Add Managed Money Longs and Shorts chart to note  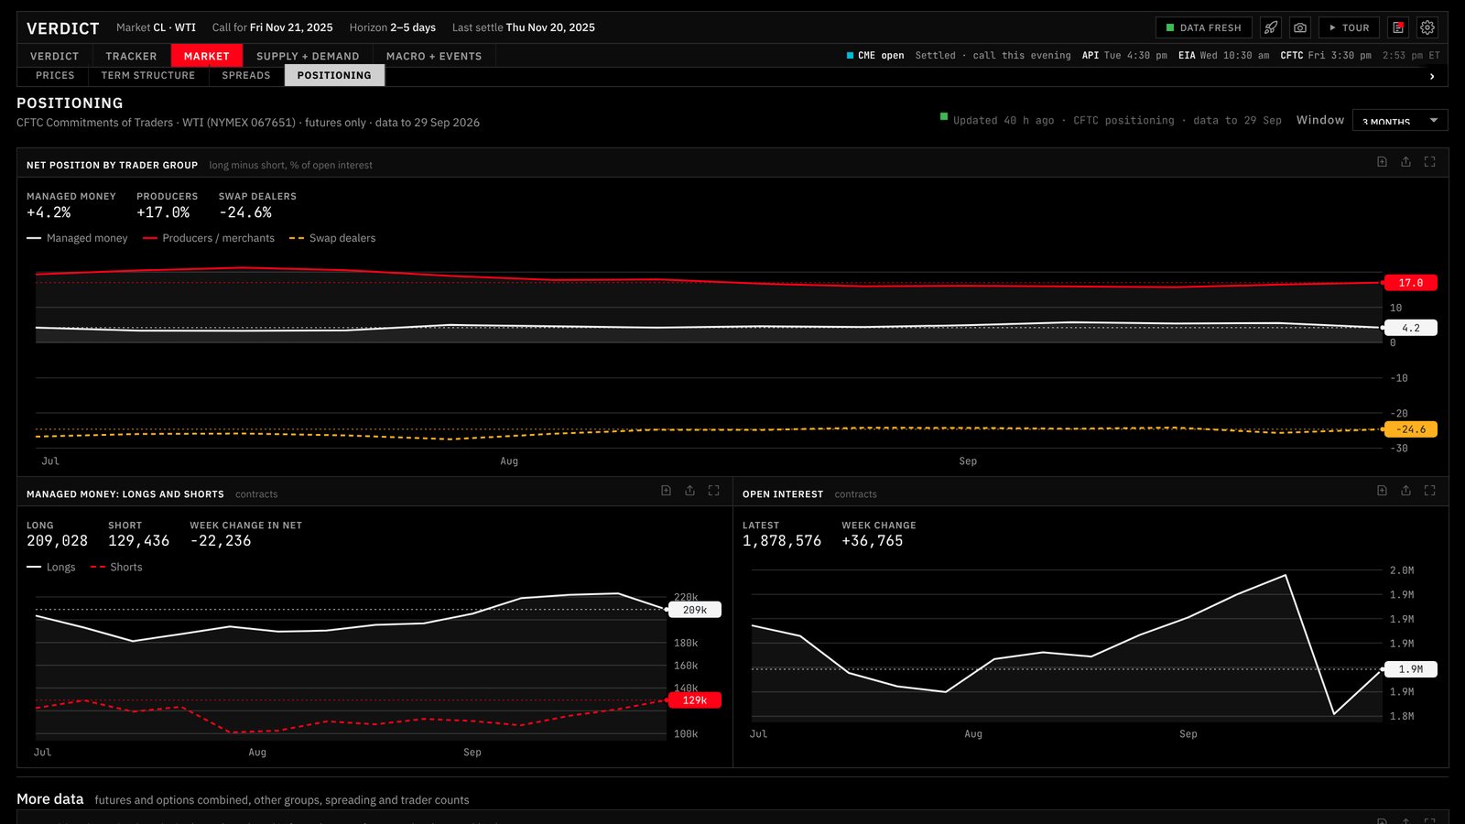click(x=667, y=491)
